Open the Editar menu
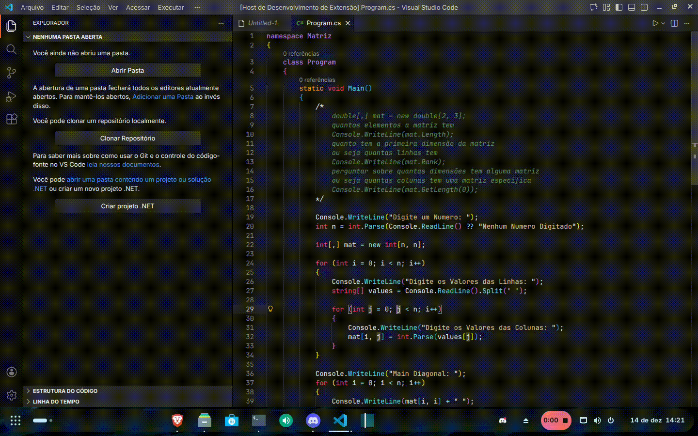This screenshot has height=436, width=698. click(60, 7)
